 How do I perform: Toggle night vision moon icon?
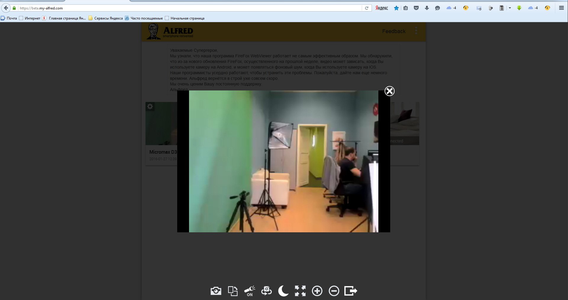(x=283, y=291)
